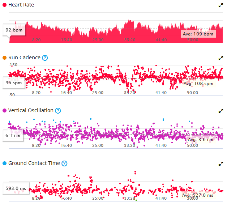
Task: Click the Run Cadence chart title
Action: [x=24, y=58]
